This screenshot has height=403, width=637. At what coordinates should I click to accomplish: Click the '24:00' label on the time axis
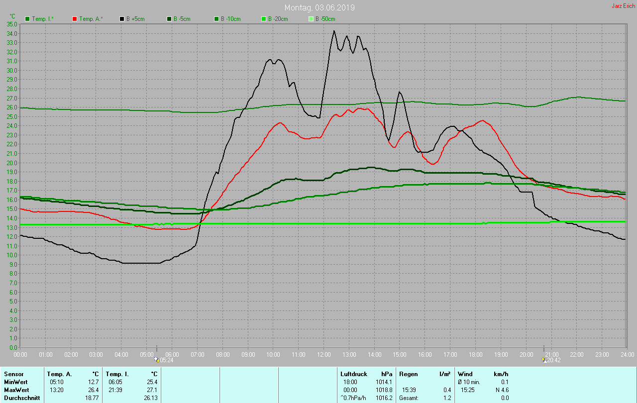click(x=628, y=354)
